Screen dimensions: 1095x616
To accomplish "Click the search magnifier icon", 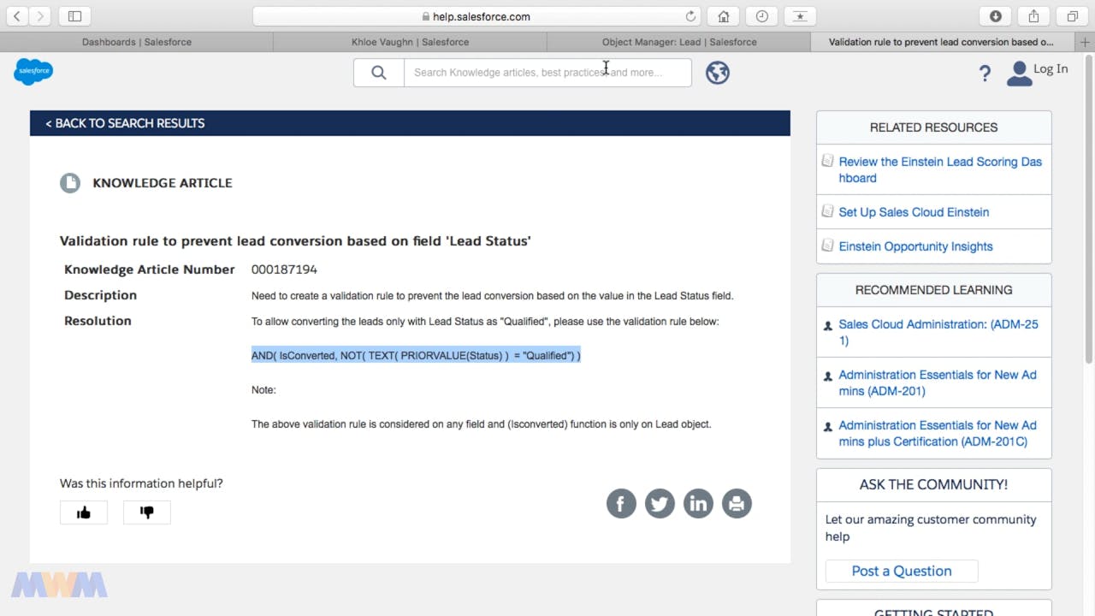I will (x=379, y=73).
